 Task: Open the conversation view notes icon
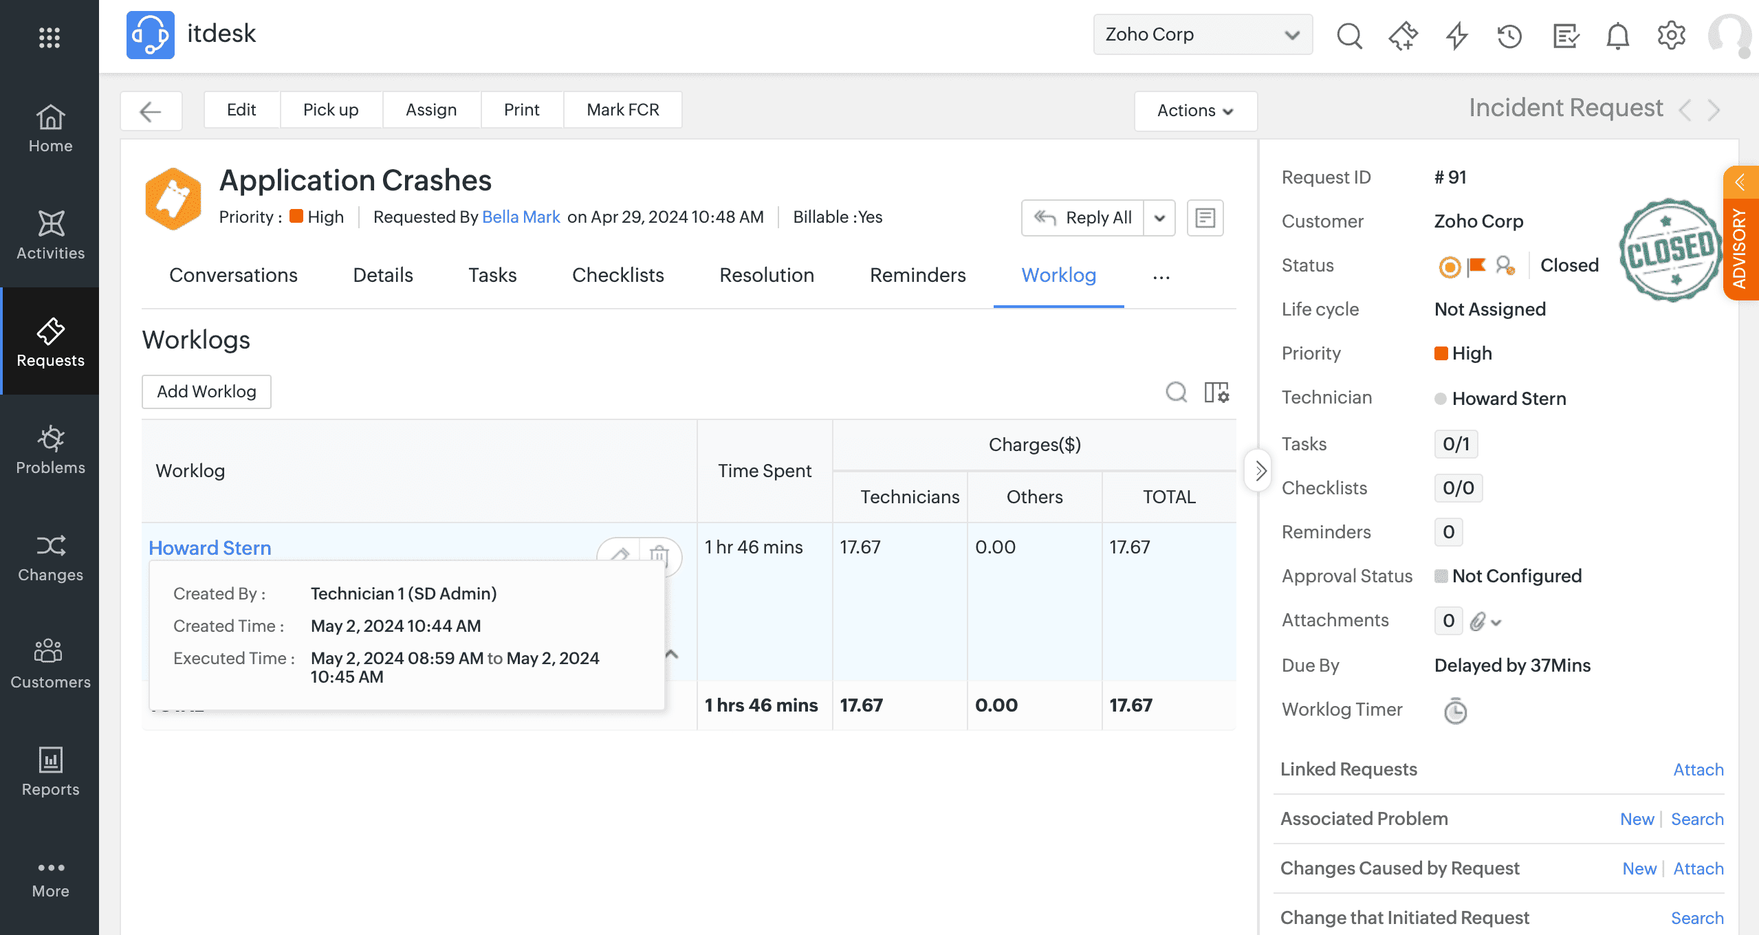click(1205, 218)
